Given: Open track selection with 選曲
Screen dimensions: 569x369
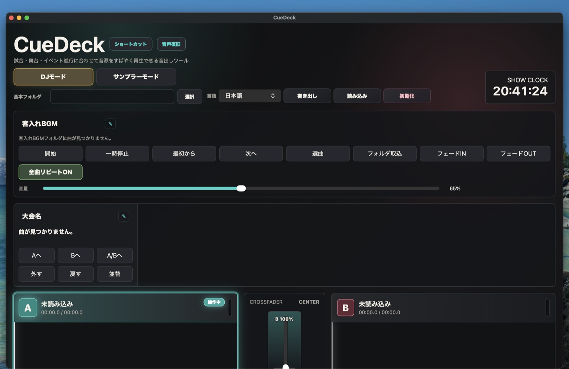Looking at the screenshot, I should click(318, 154).
